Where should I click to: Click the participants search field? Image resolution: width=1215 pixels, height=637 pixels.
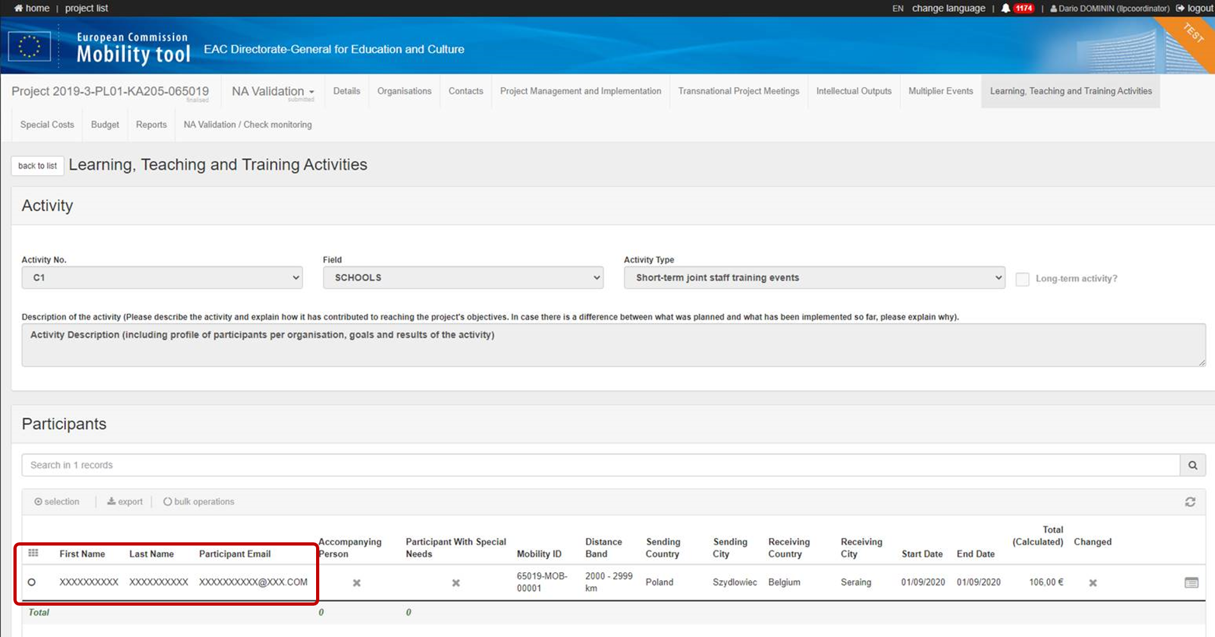tap(601, 465)
